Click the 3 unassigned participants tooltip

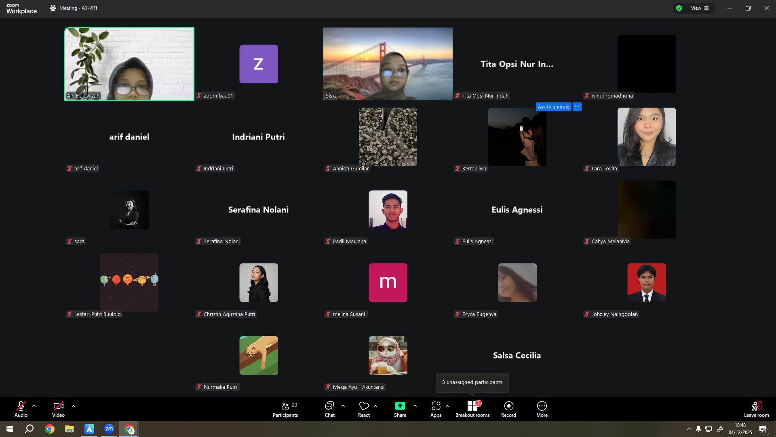[x=472, y=382]
